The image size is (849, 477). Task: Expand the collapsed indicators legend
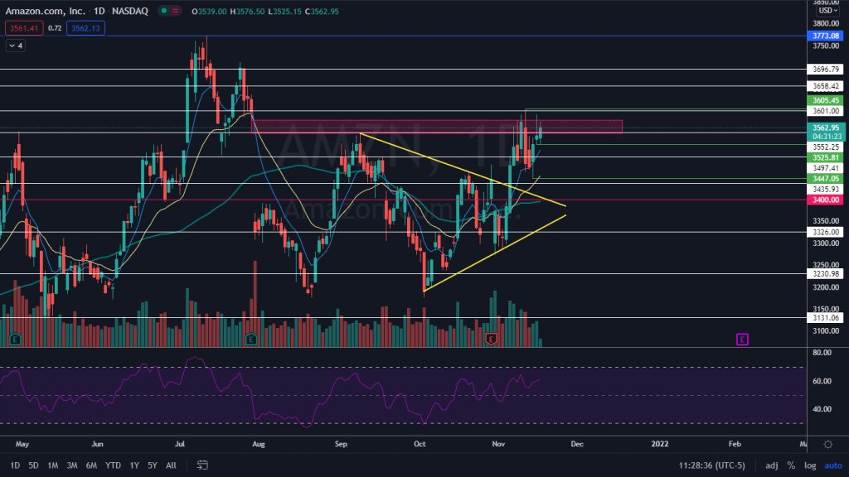point(15,46)
